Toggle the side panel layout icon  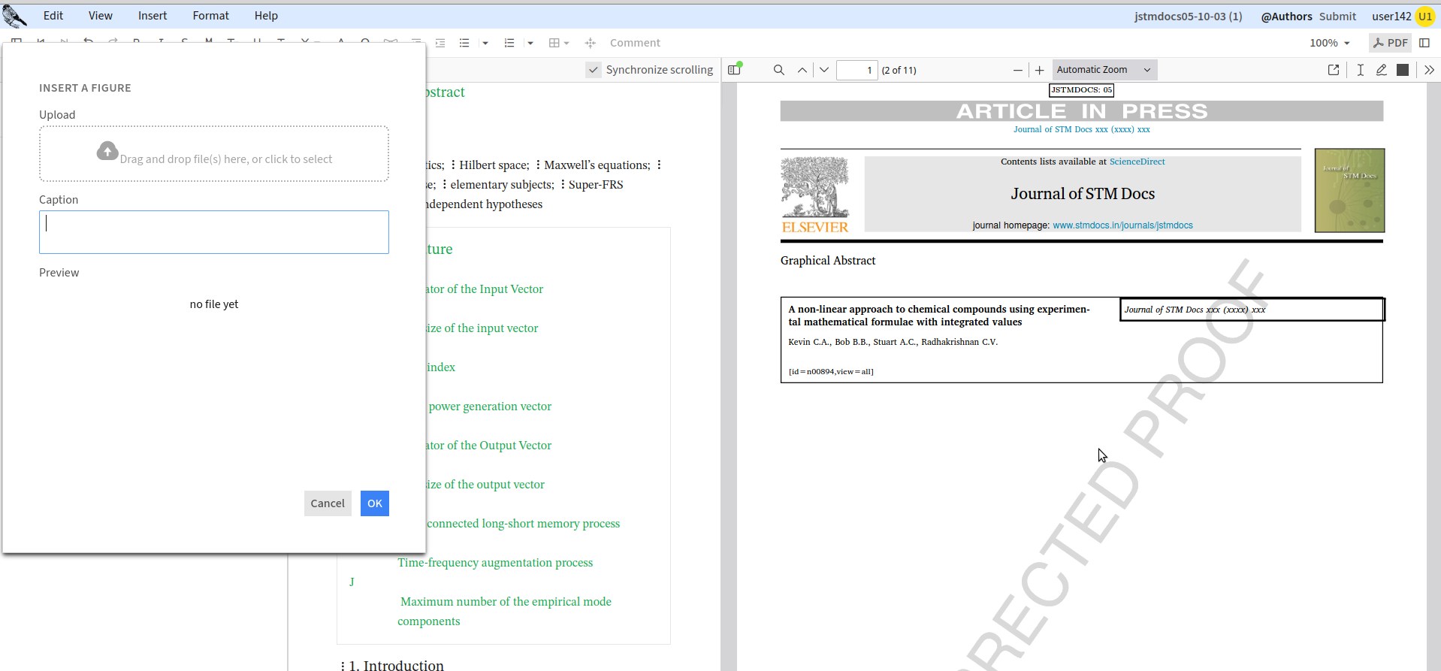[1424, 43]
